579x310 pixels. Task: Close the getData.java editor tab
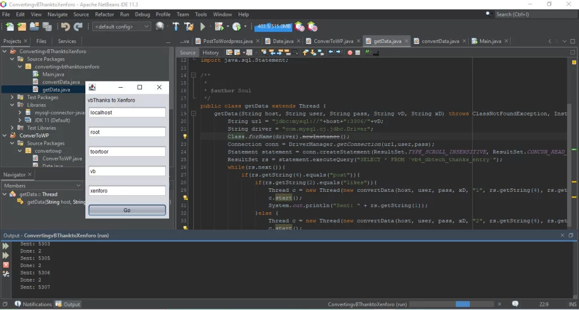(x=406, y=41)
